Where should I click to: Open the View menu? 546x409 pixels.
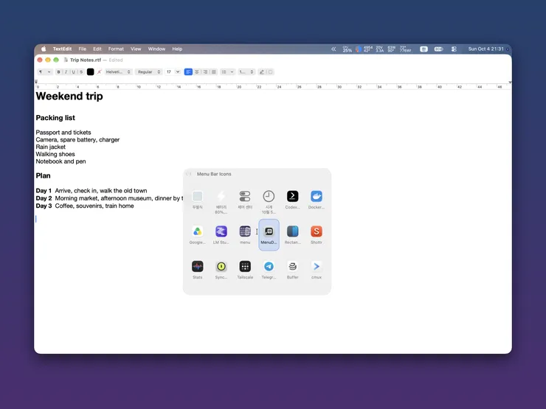click(136, 49)
